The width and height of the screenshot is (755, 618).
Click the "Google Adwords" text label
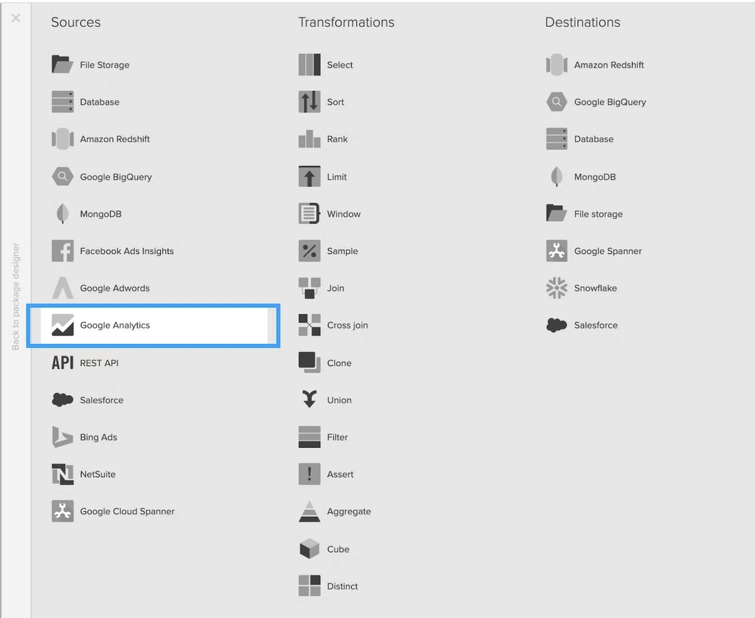[115, 288]
